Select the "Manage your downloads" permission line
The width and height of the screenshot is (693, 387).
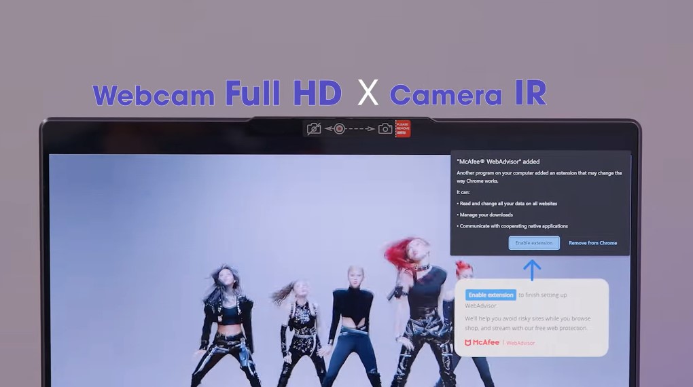point(486,215)
